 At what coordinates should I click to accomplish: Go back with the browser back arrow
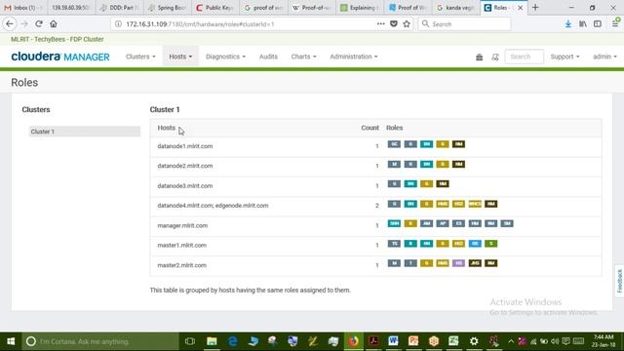coord(10,23)
